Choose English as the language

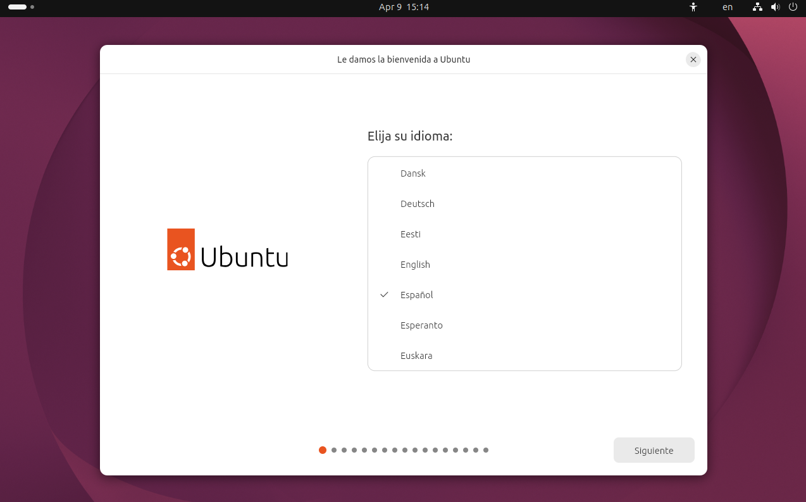(x=415, y=265)
